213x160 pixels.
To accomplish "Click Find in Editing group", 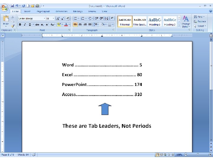I will pyautogui.click(x=199, y=17).
